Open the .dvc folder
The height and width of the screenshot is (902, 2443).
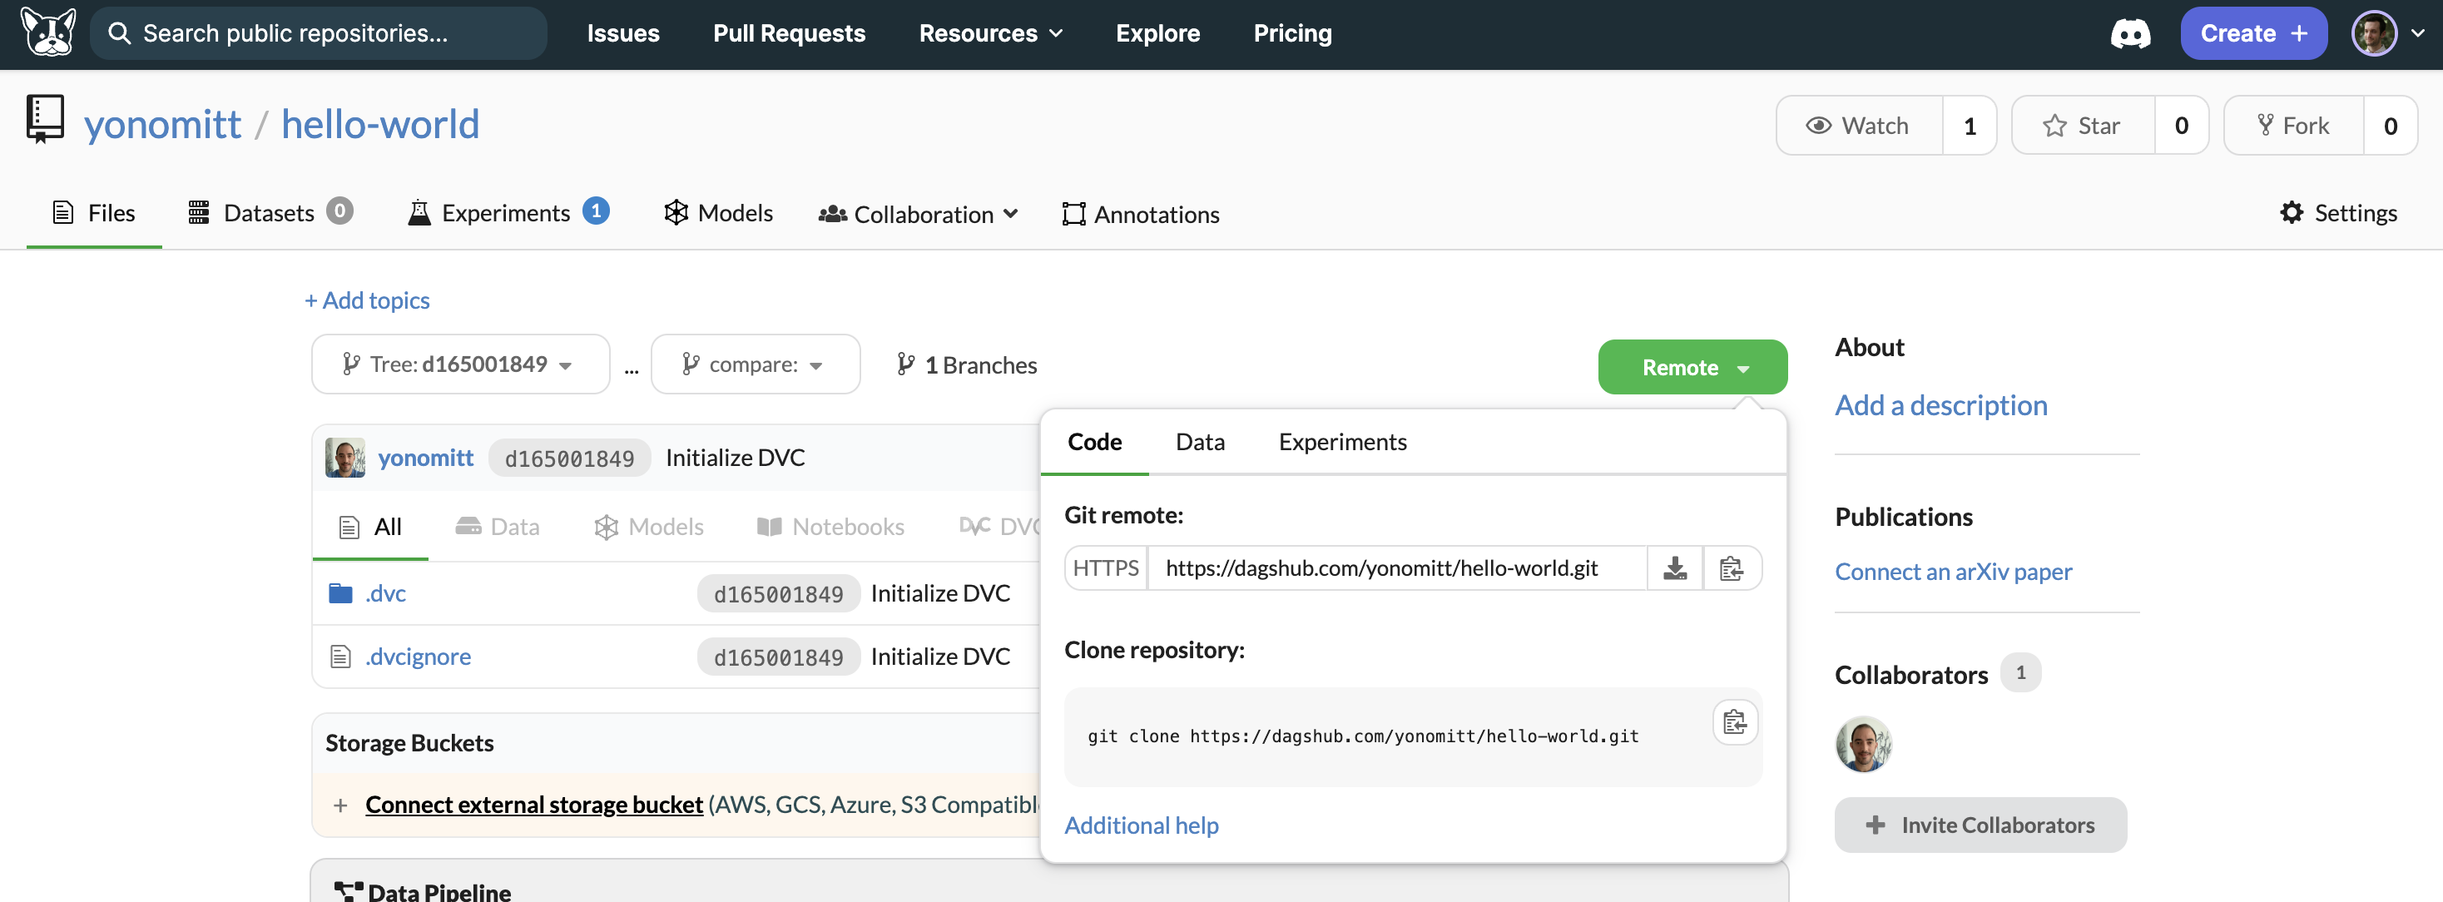tap(385, 594)
